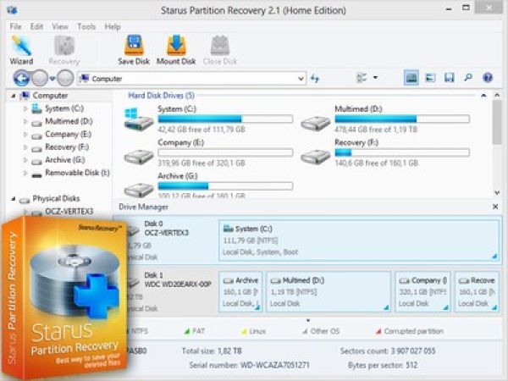Click the drive list scroll down arrow

pyautogui.click(x=497, y=193)
